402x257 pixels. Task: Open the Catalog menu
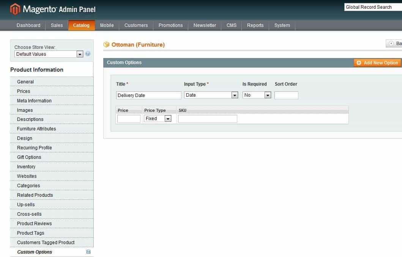[x=81, y=25]
